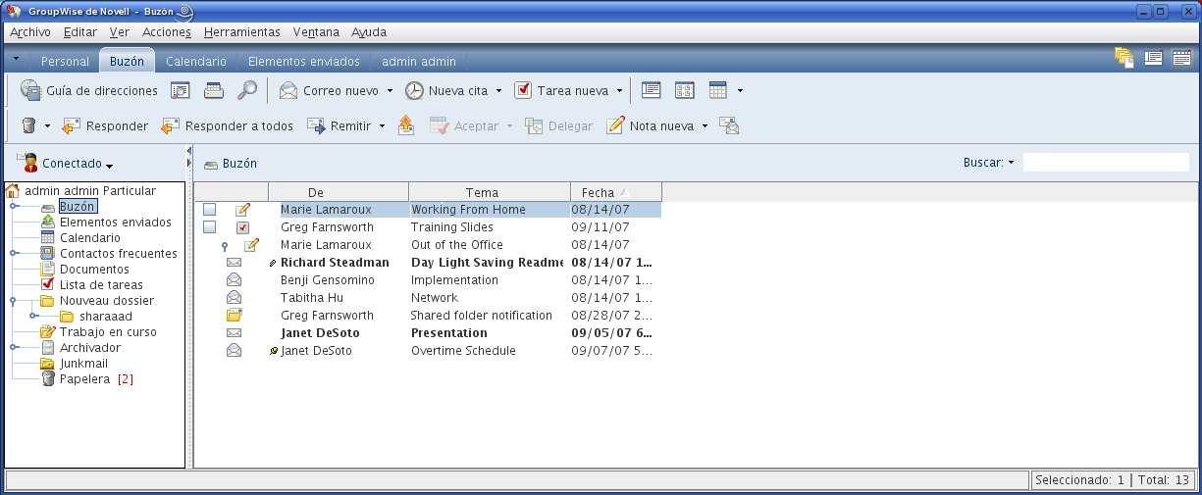Open the dropdown next to Nota nueva
This screenshot has width=1202, height=495.
pos(705,126)
